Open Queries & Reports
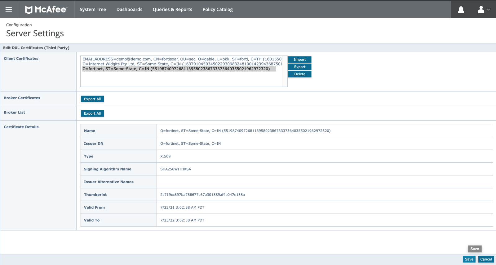The width and height of the screenshot is (496, 265). (172, 10)
